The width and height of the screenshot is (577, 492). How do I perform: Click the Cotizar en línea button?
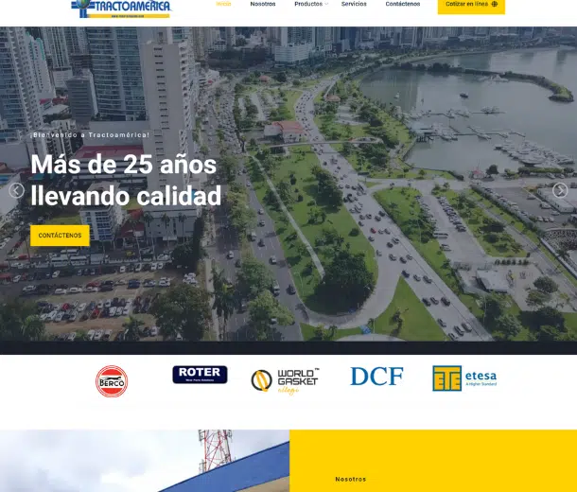(x=471, y=5)
